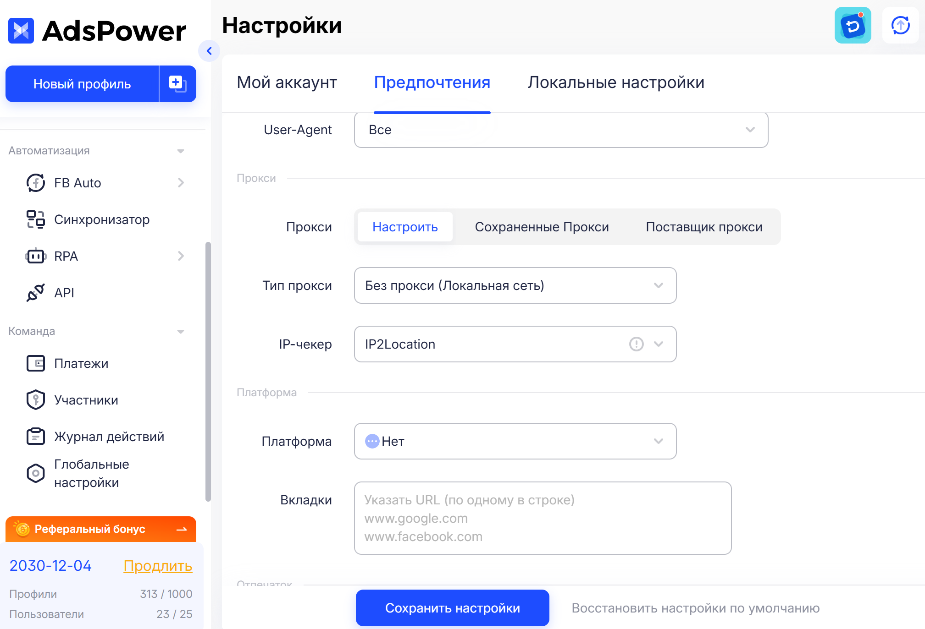The height and width of the screenshot is (629, 925).
Task: Switch to the Мой аккаунт tab
Action: coord(287,83)
